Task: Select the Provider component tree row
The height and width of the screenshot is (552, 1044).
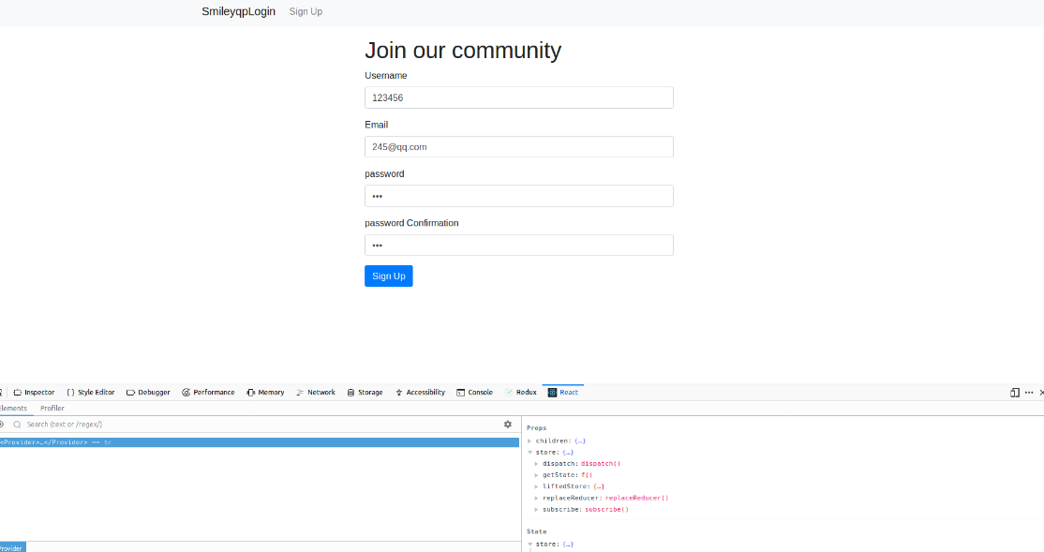Action: (x=259, y=442)
